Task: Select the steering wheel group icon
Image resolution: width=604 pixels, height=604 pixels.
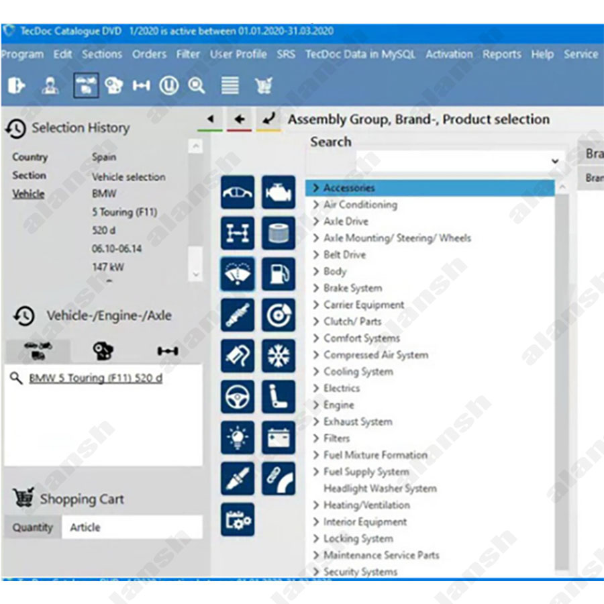Action: point(238,397)
